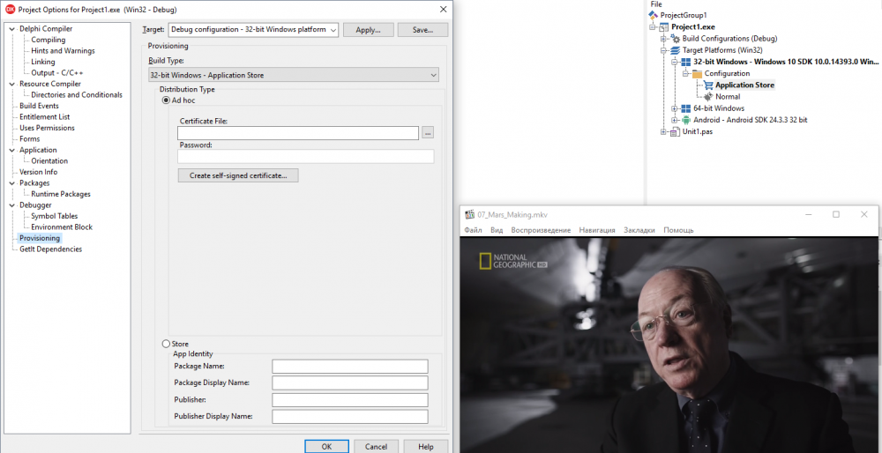Image resolution: width=882 pixels, height=453 pixels.
Task: Click the ProjectGroup1 icon in project tree
Action: coord(654,15)
